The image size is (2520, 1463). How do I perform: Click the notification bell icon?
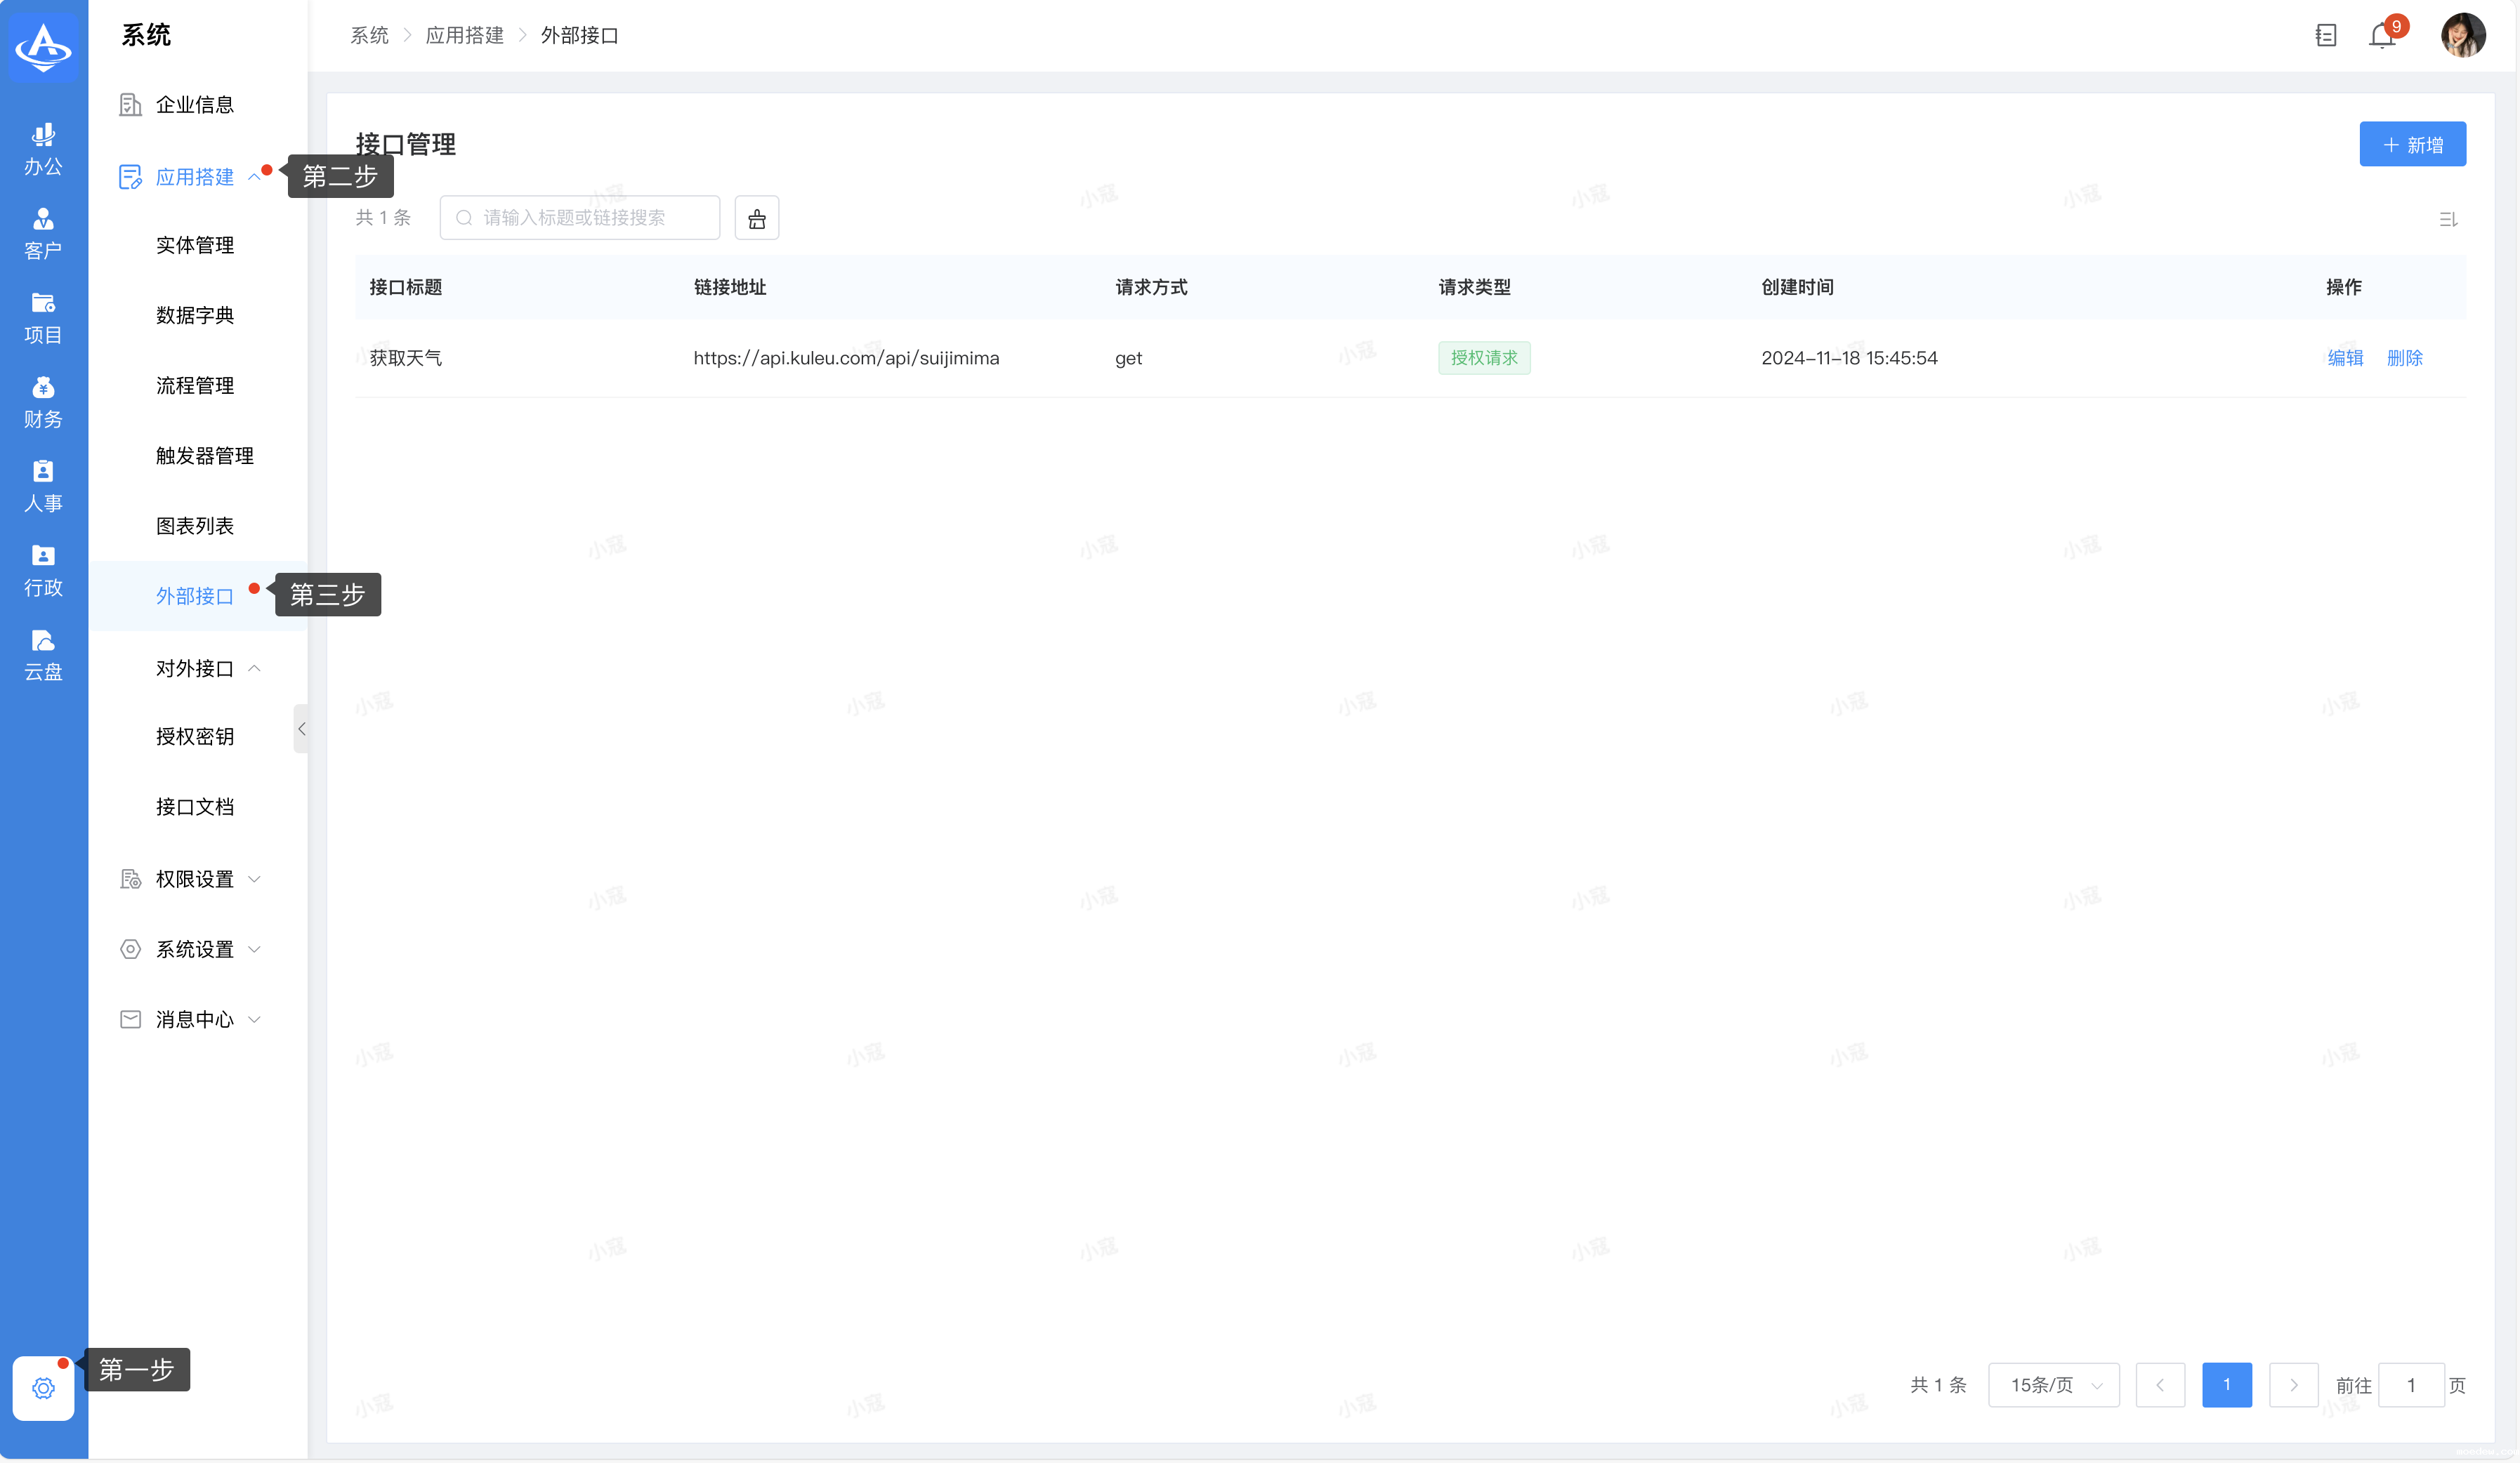(2383, 37)
